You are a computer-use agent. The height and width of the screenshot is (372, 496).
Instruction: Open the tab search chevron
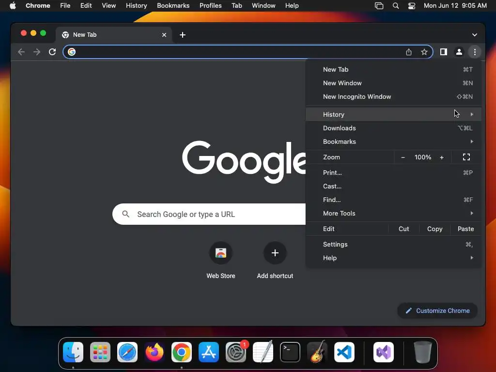[475, 35]
